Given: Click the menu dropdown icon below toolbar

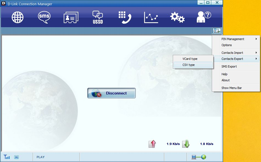Looking at the screenshot, I should (x=217, y=31).
